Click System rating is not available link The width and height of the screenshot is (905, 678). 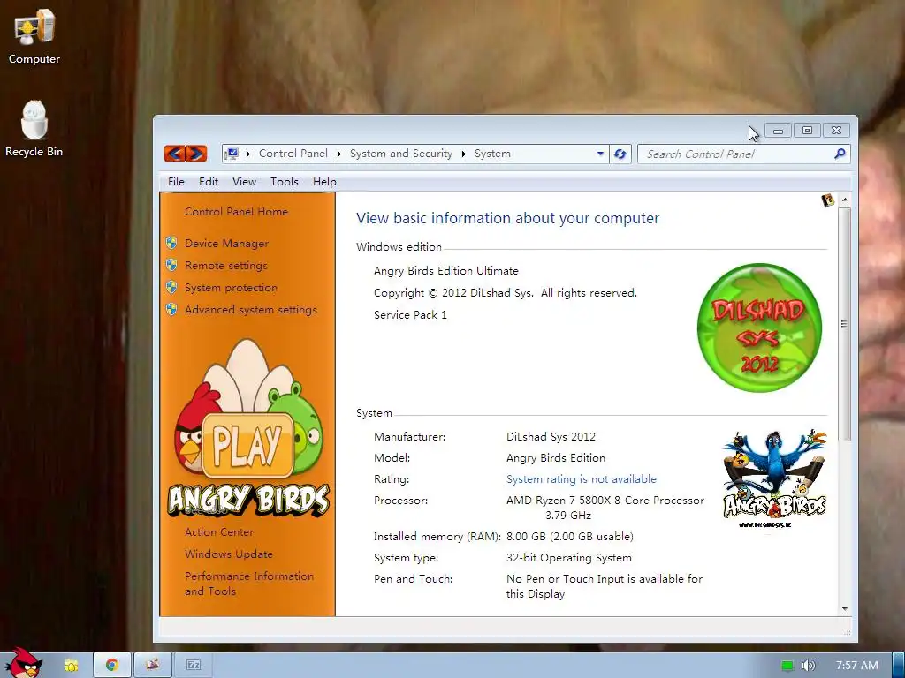[x=582, y=479]
